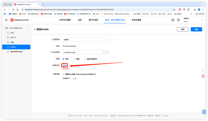Click the browser home icon

click(x=17, y=10)
